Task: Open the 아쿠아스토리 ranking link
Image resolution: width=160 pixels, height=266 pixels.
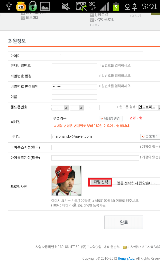Action: coord(104,20)
